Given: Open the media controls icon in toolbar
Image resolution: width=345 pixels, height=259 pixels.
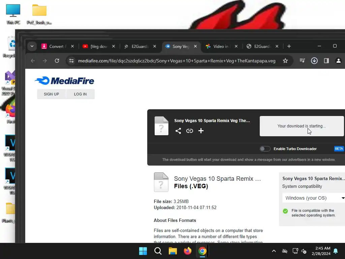Looking at the screenshot, I should pos(302,61).
